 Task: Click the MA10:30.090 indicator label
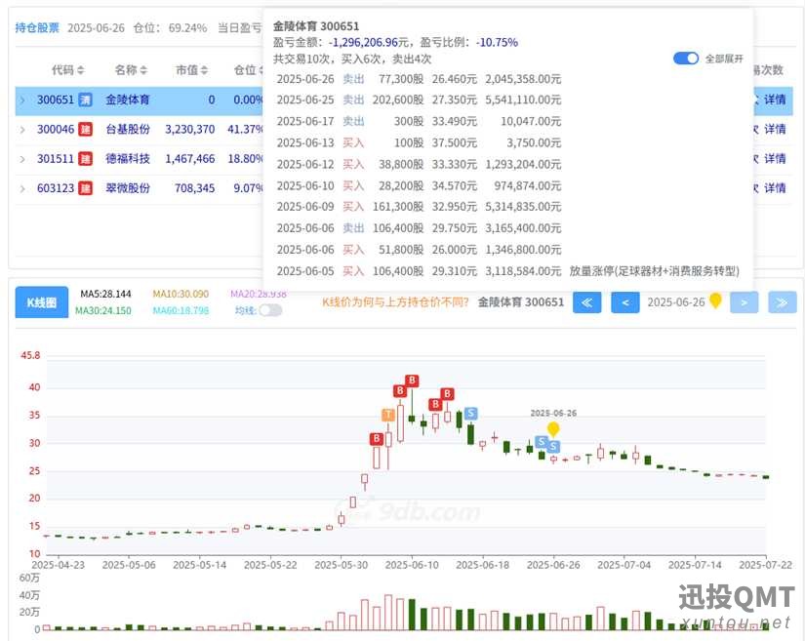pos(181,294)
